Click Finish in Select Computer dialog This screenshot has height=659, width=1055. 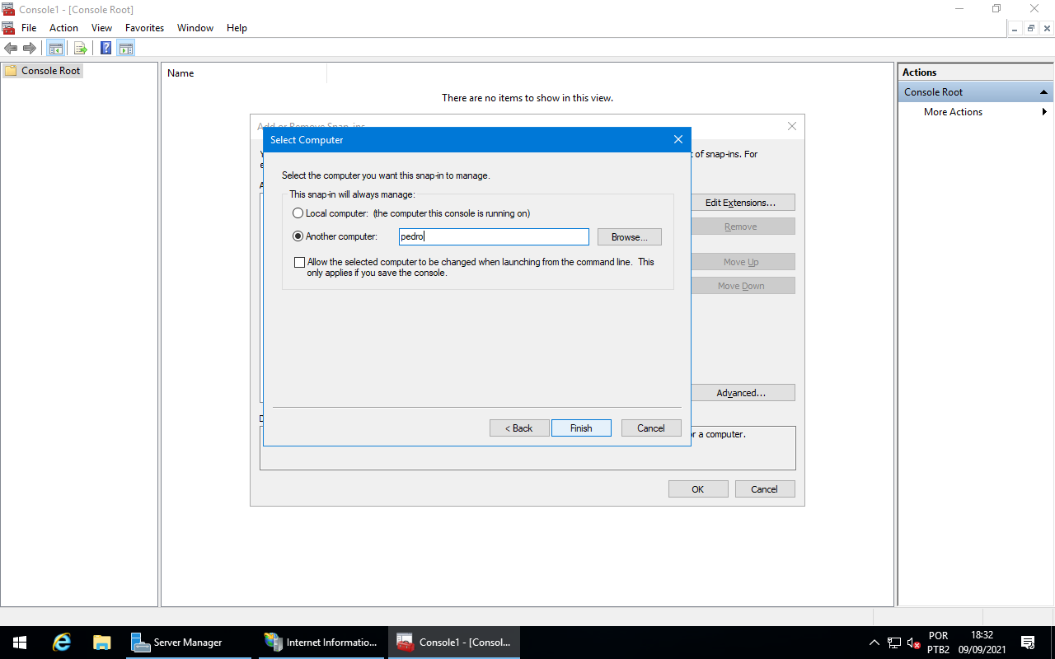(581, 428)
